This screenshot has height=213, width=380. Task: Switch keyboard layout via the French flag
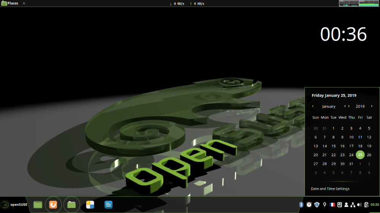(x=332, y=205)
